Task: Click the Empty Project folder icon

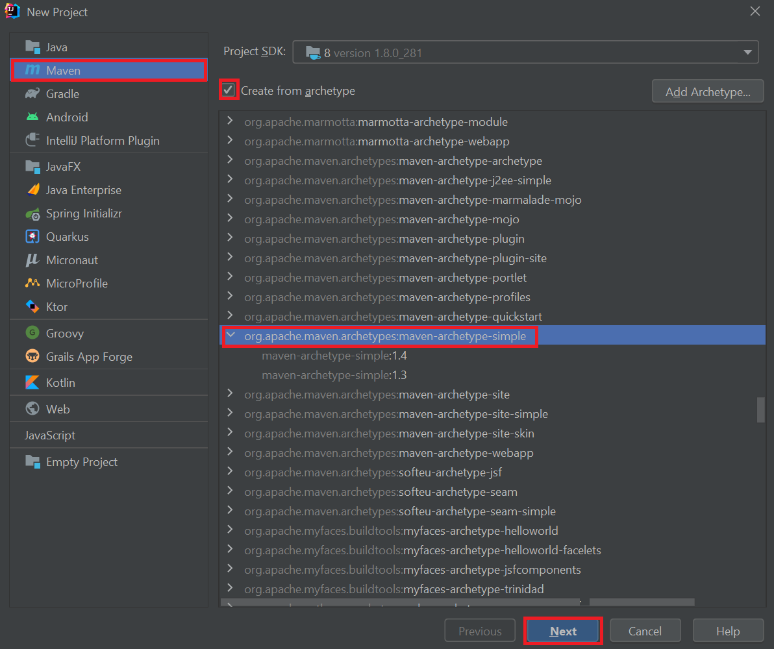Action: [x=32, y=462]
